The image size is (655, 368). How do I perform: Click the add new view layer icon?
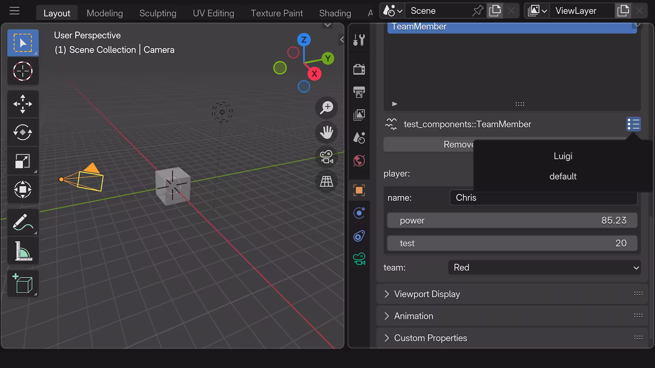tap(623, 11)
